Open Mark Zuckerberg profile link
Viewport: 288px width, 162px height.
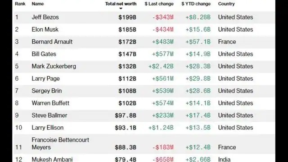54,66
